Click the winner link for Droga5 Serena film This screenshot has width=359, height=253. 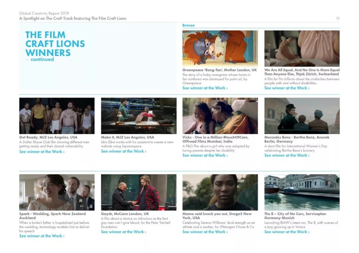click(205, 232)
